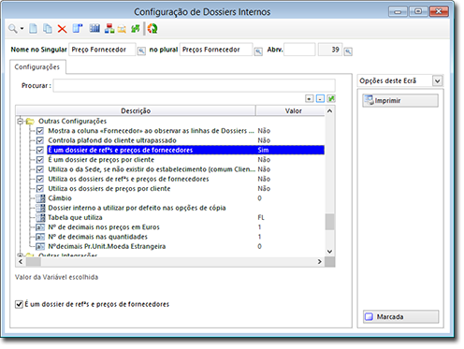Click the FL value cell
Image resolution: width=464 pixels, height=349 pixels.
[x=261, y=218]
